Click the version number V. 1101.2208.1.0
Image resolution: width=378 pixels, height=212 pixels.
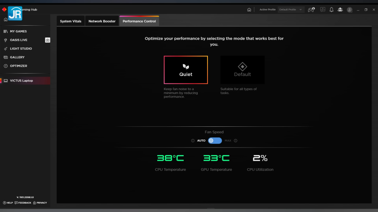click(25, 197)
